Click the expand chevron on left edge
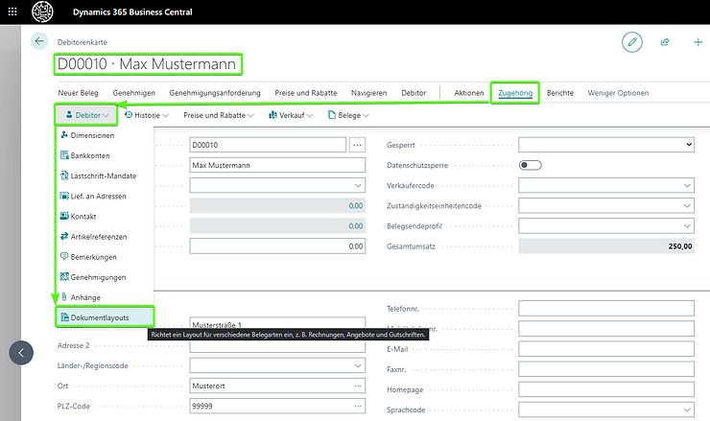 (x=21, y=352)
